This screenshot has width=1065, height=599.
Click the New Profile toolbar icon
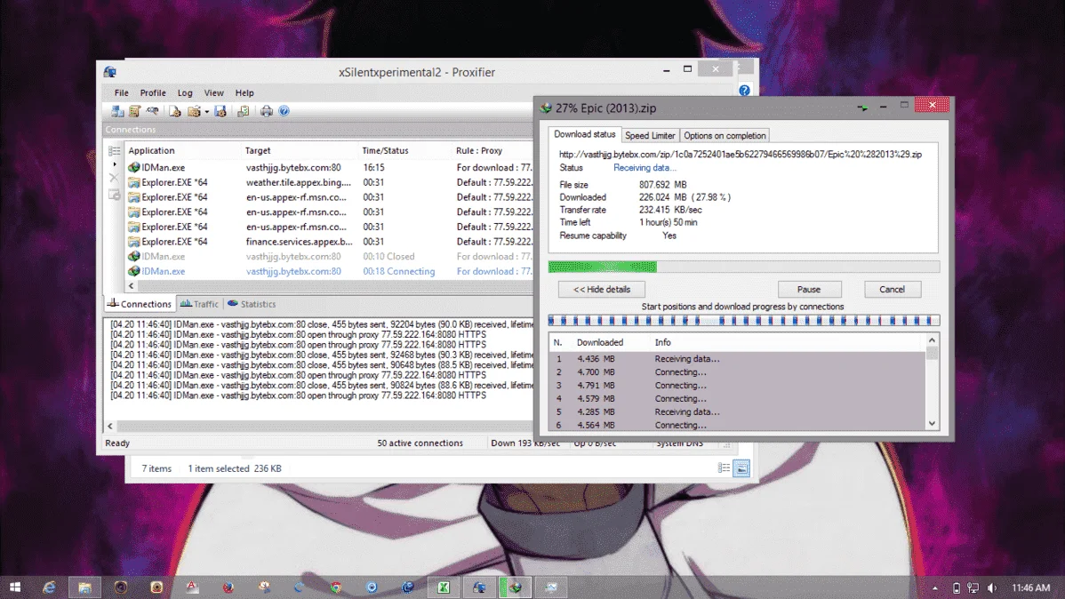tap(175, 111)
